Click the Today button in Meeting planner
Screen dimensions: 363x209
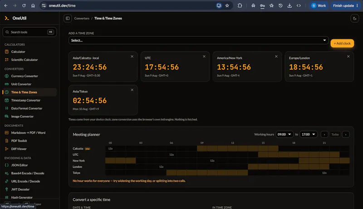[x=335, y=134]
